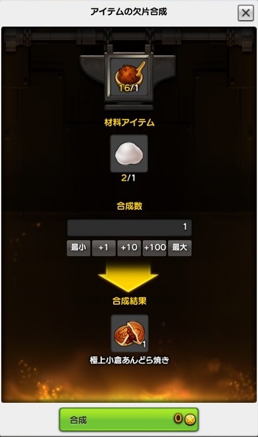258x437 pixels.
Task: Click the 16/1 fragment count on the anvil
Action: point(128,88)
